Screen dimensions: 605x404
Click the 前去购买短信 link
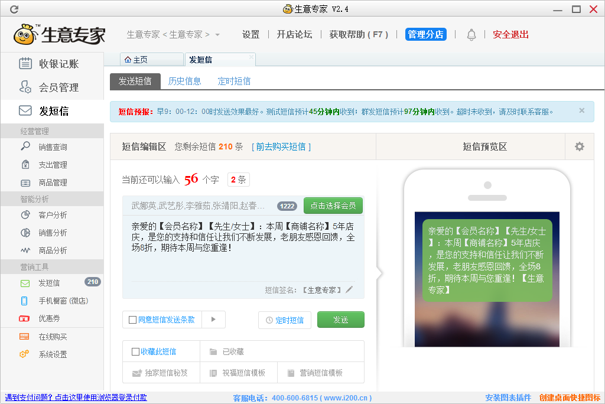click(x=281, y=146)
